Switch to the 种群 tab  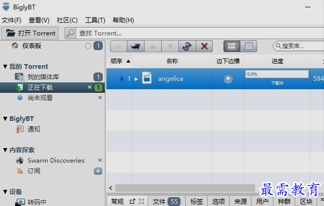point(284,201)
